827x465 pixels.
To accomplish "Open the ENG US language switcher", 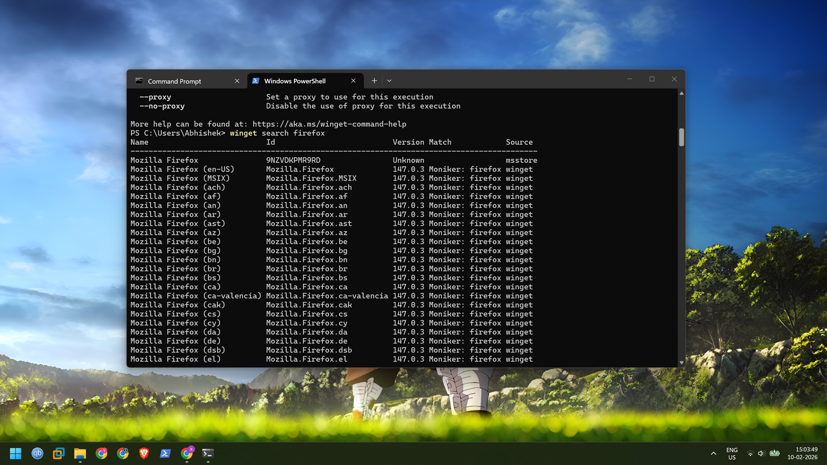I will (x=732, y=453).
